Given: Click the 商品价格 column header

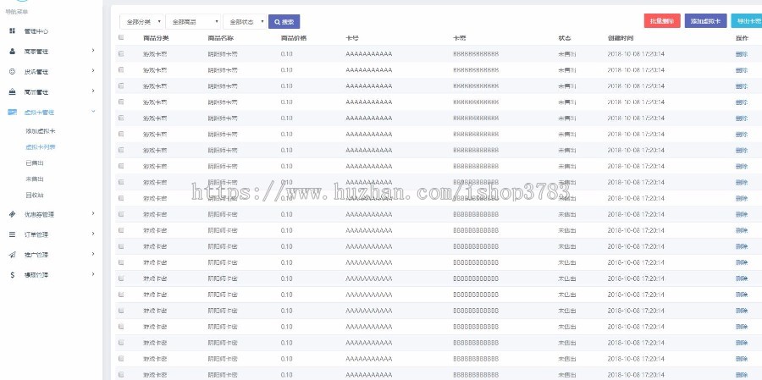Looking at the screenshot, I should click(x=294, y=38).
